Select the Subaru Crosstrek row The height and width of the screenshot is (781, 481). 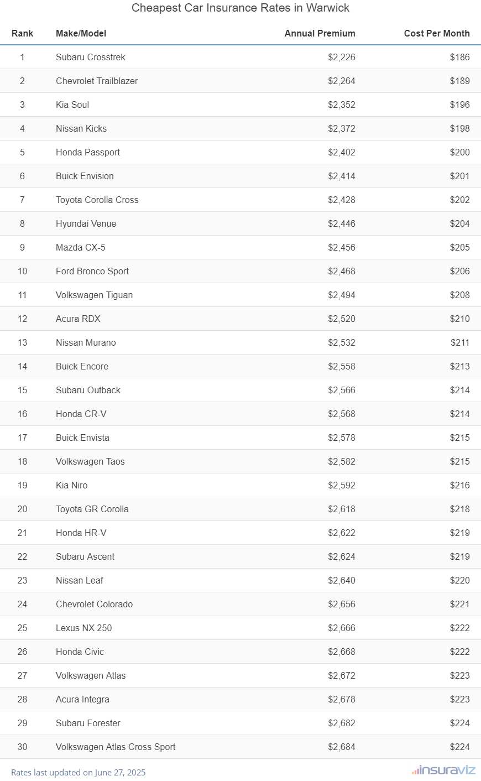coord(91,57)
